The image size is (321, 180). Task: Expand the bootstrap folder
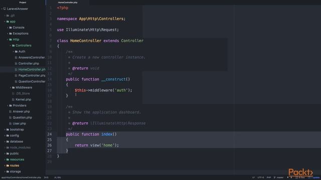click(x=5, y=129)
